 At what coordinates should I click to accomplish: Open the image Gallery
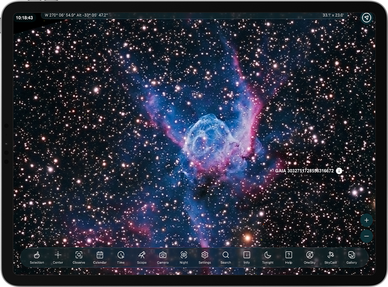pyautogui.click(x=351, y=257)
